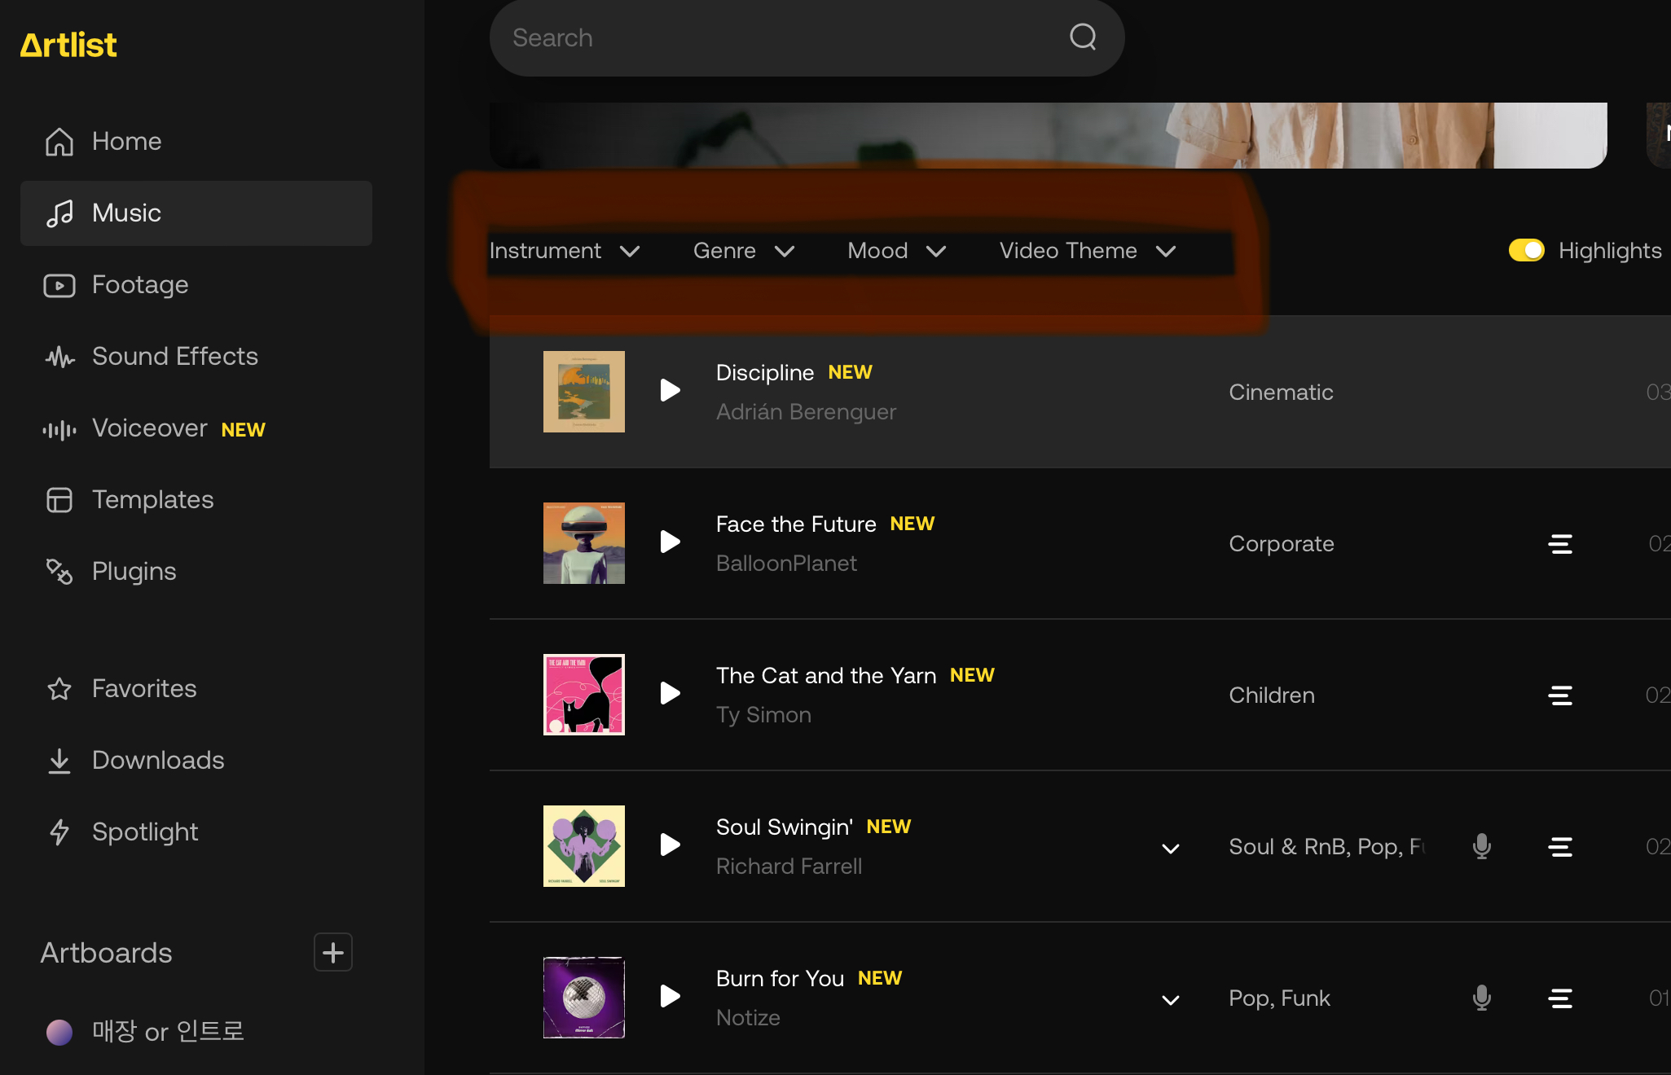The height and width of the screenshot is (1075, 1671).
Task: Play the track Burn for You
Action: coord(670,996)
